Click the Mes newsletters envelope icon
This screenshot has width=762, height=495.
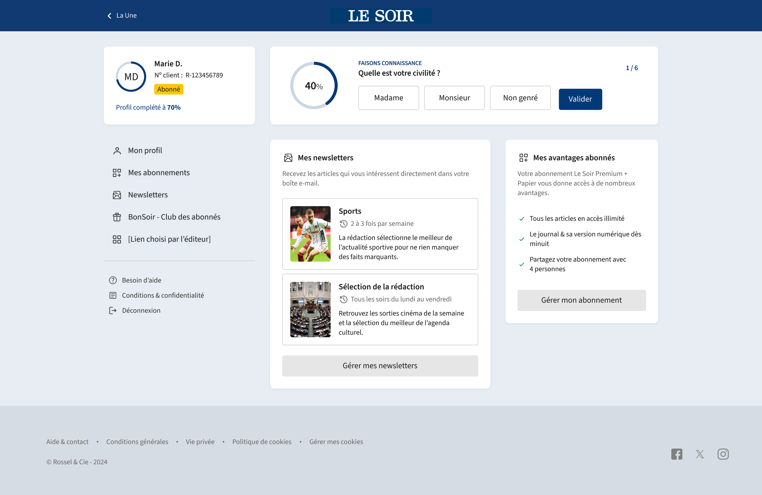click(288, 158)
